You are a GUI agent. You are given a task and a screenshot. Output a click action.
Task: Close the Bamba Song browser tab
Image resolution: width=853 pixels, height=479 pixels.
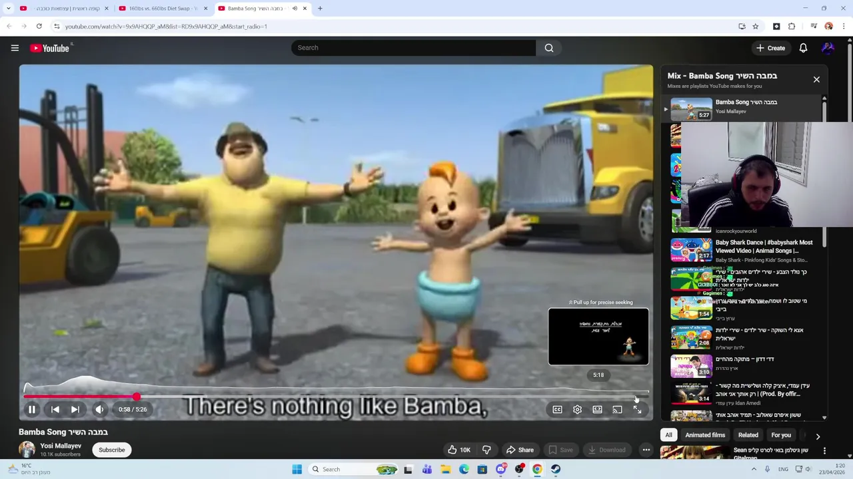(305, 9)
